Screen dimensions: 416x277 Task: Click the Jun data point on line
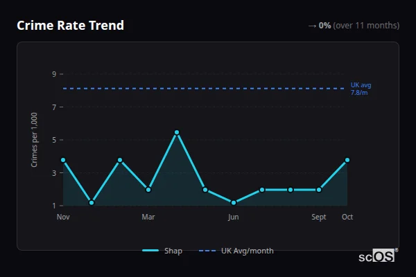(234, 203)
